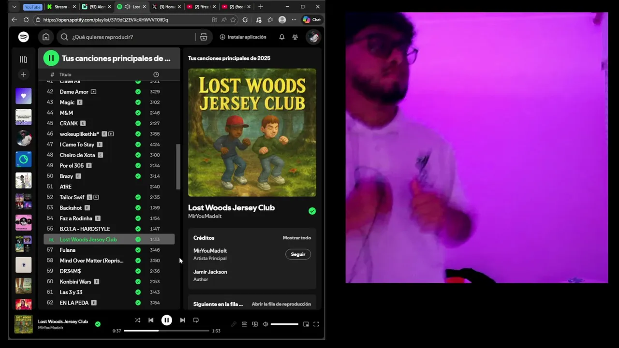Skip to previous track
Screen dimensions: 619x348
pyautogui.click(x=151, y=320)
